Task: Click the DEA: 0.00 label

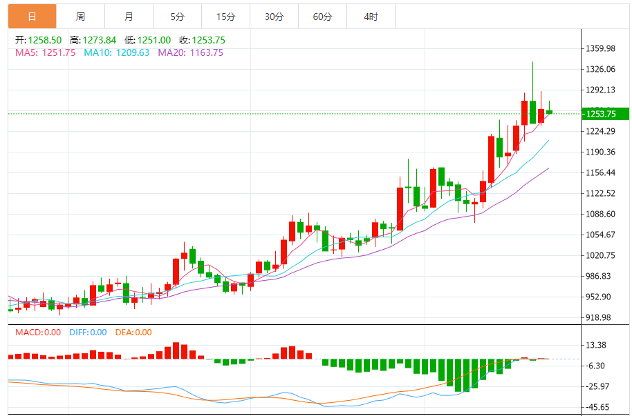Action: click(133, 333)
